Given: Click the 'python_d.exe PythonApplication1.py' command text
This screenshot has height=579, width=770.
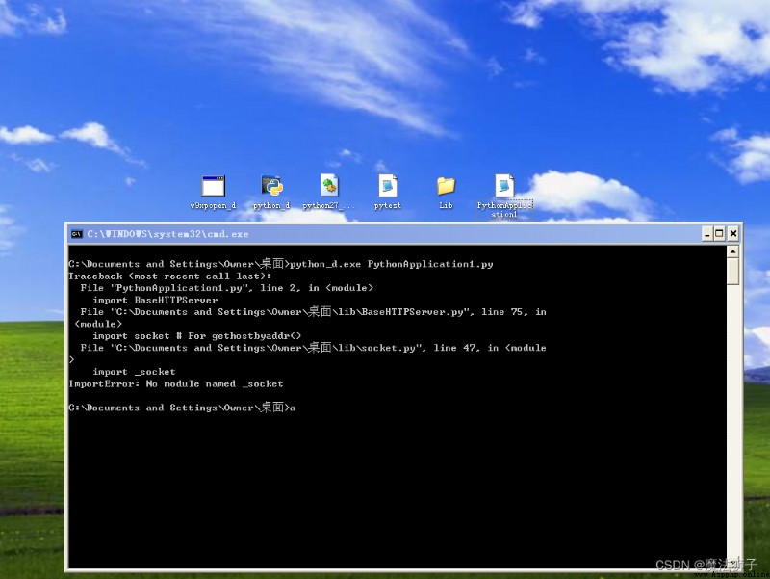Looking at the screenshot, I should point(392,264).
